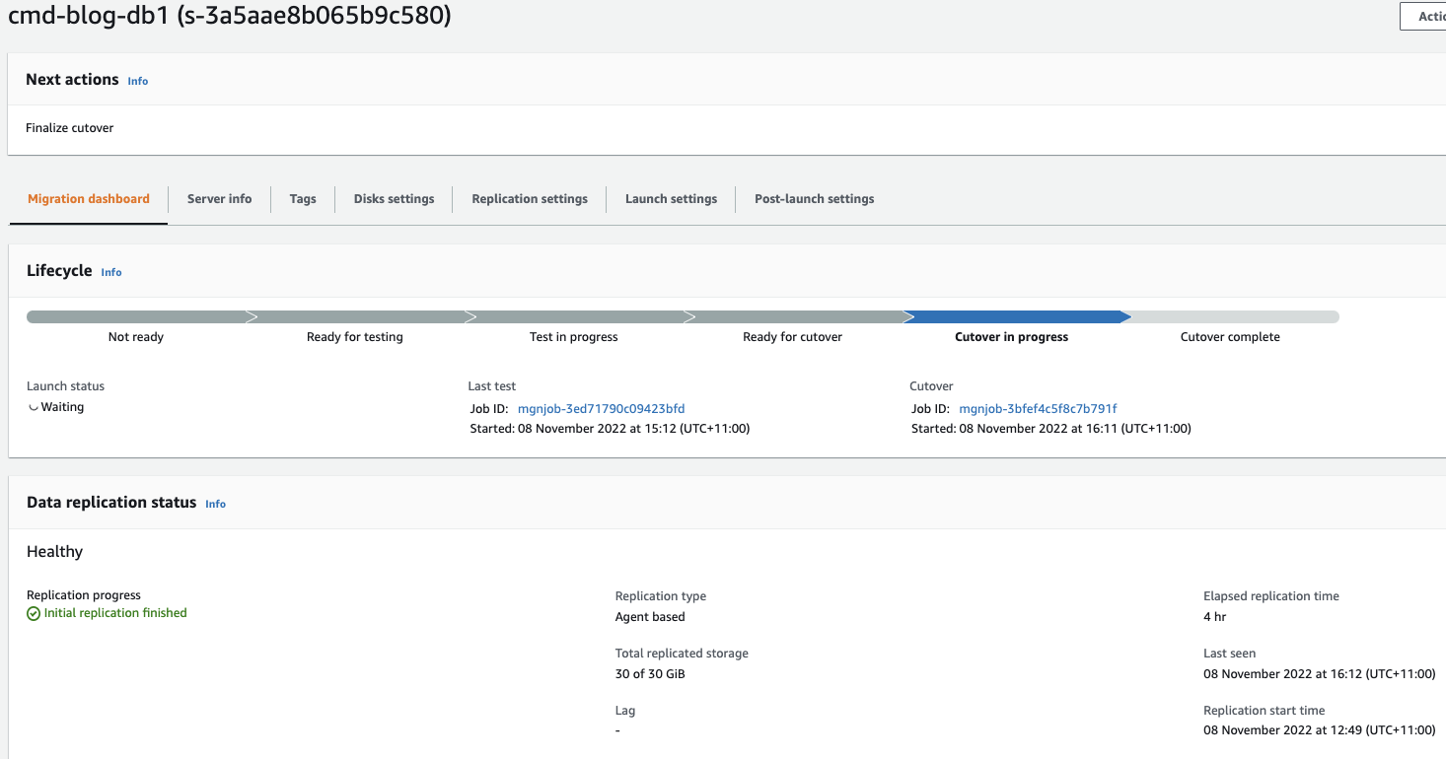Click the 4 hr elapsed time value
Viewport: 1446px width, 759px height.
click(1215, 617)
